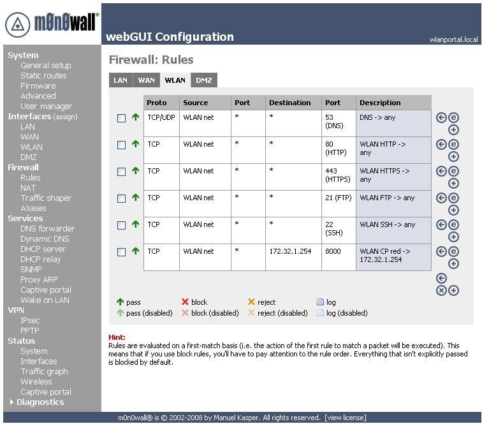Move selected rules before WLAN HTTPS rule
The width and height of the screenshot is (482, 424).
point(441,171)
